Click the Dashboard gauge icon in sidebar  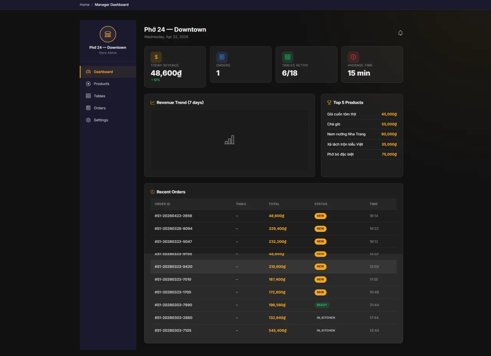[88, 72]
